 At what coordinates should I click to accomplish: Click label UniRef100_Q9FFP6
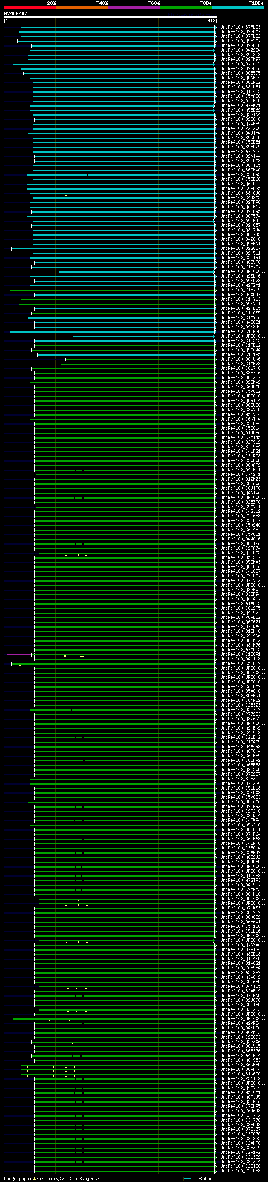240,203
